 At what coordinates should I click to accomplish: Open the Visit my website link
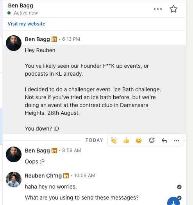pyautogui.click(x=27, y=24)
